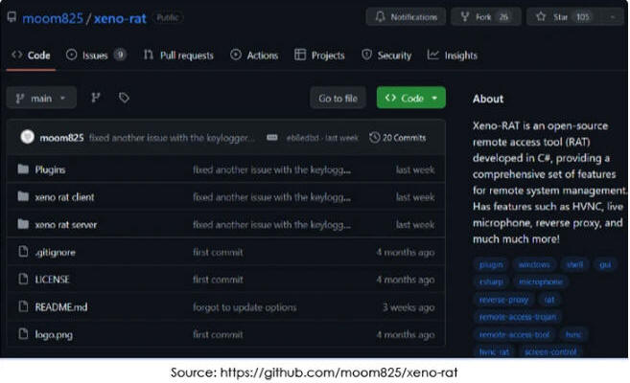Screen dimensions: 630x383
Task: Click the Issues count badge showing 9
Action: pyautogui.click(x=120, y=55)
